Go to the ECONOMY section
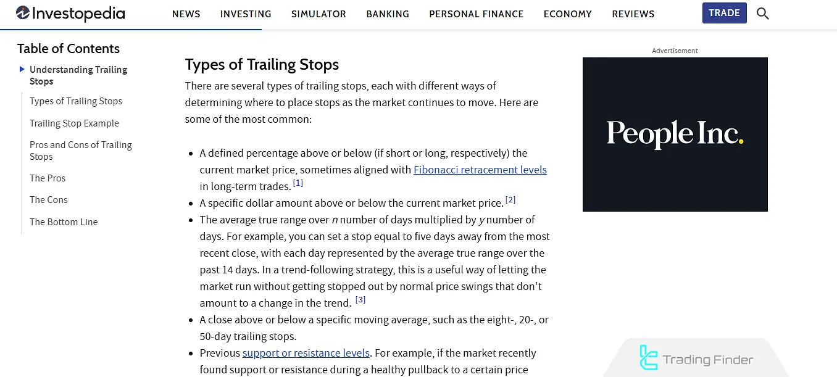 (x=567, y=14)
